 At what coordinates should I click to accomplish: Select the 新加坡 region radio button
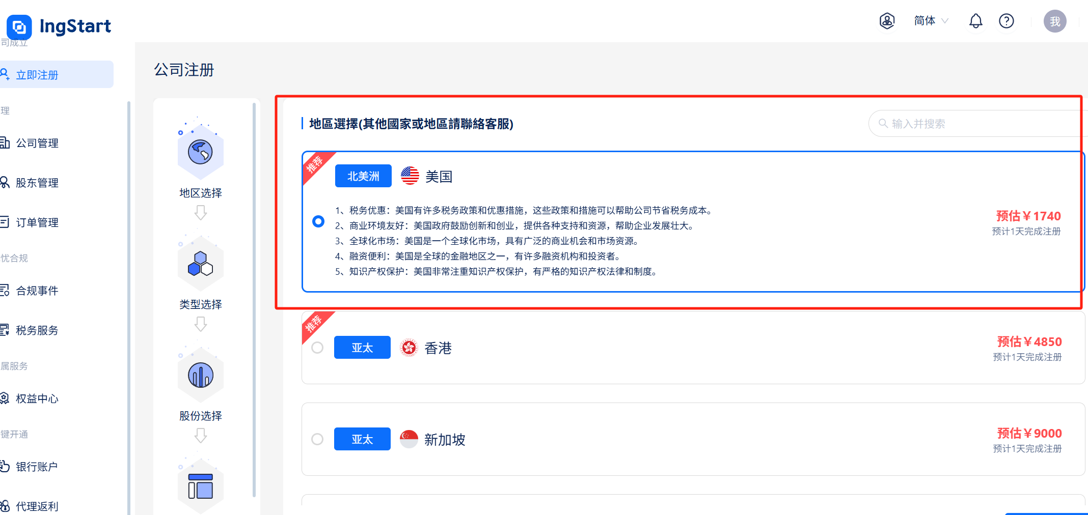(317, 439)
